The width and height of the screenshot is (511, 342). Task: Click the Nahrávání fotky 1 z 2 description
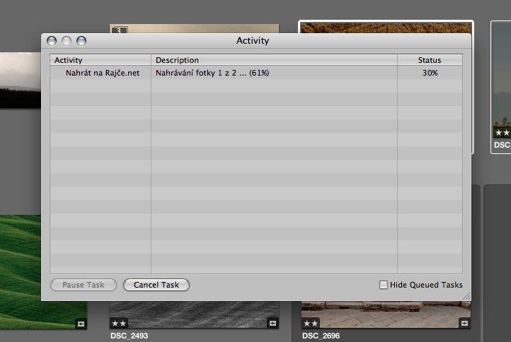click(x=212, y=73)
